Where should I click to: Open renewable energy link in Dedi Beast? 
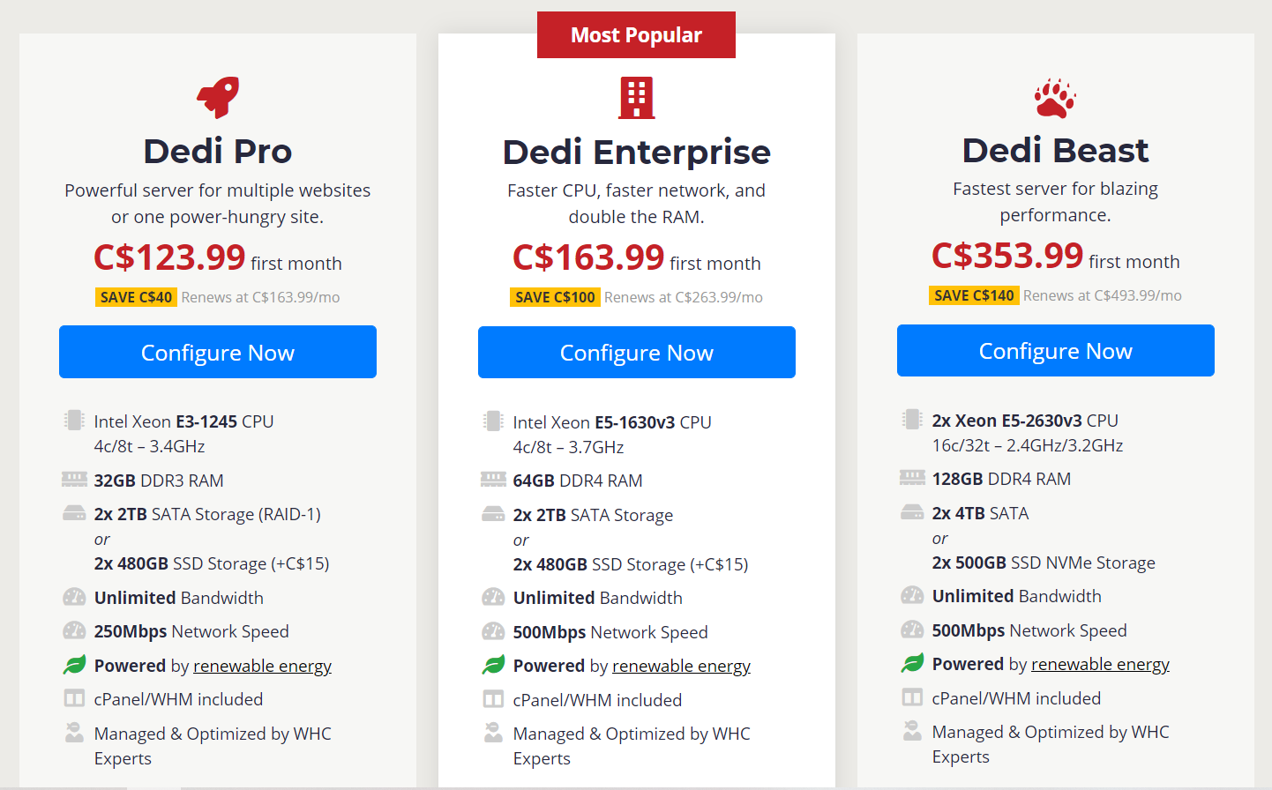coord(1100,664)
